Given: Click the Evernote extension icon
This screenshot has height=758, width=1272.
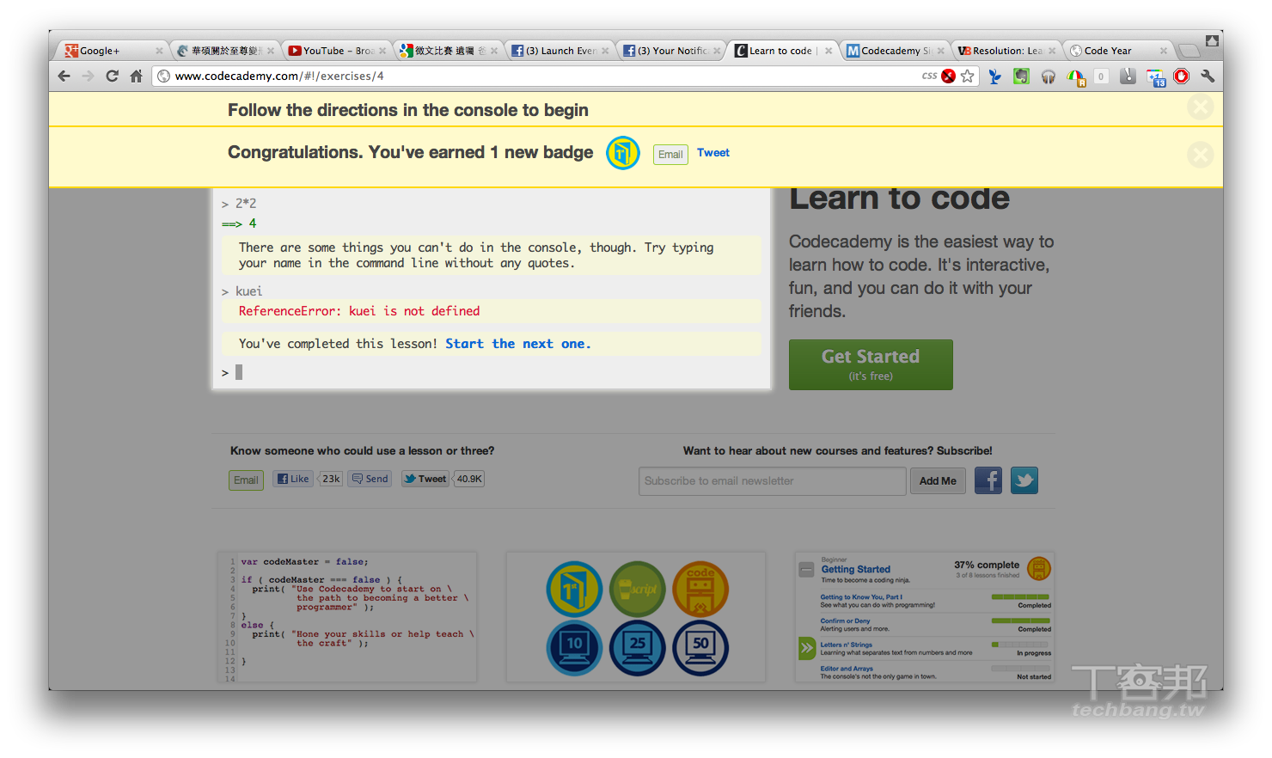Looking at the screenshot, I should point(1020,76).
